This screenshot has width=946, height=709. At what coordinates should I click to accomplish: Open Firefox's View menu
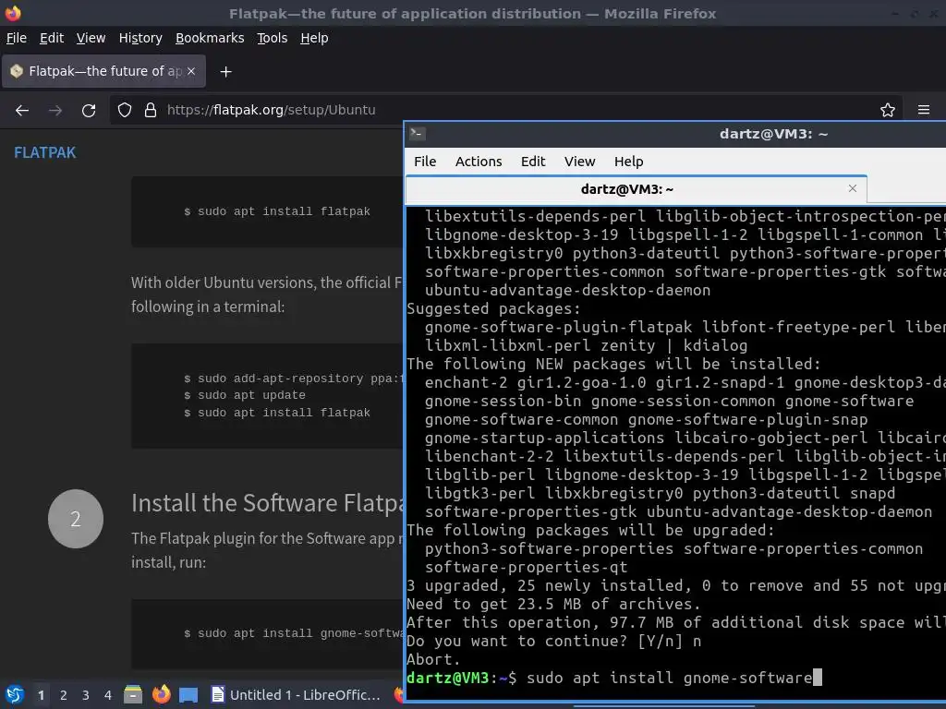coord(91,38)
